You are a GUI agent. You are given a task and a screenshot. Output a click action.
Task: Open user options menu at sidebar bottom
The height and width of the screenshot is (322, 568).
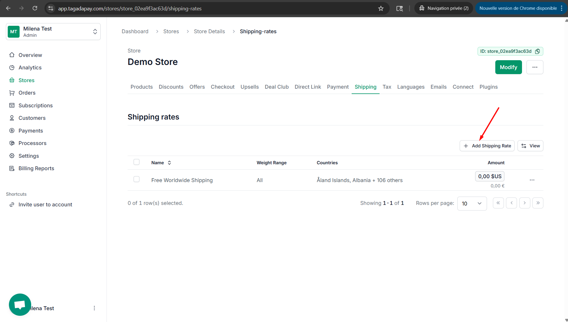point(94,308)
